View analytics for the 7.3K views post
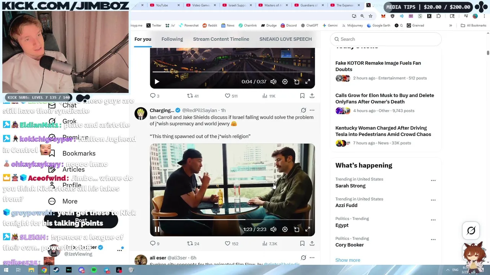 point(269,244)
